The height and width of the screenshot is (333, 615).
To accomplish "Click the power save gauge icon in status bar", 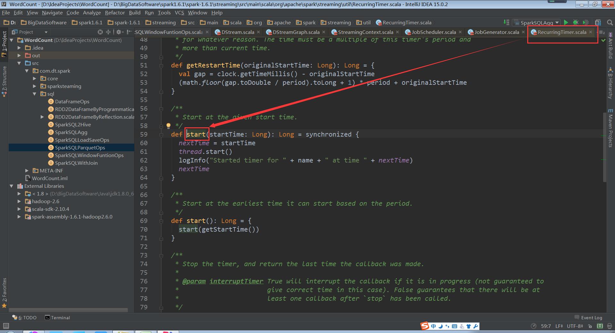I will click(x=534, y=326).
